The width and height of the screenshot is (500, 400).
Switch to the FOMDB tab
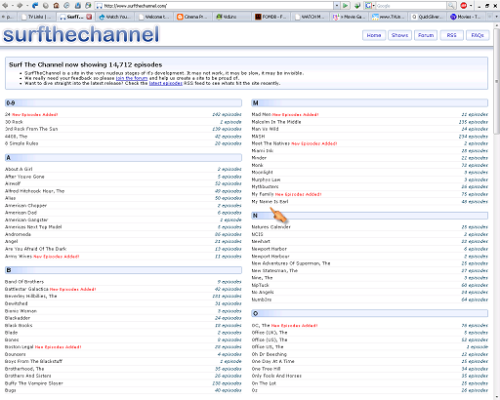pos(271,17)
